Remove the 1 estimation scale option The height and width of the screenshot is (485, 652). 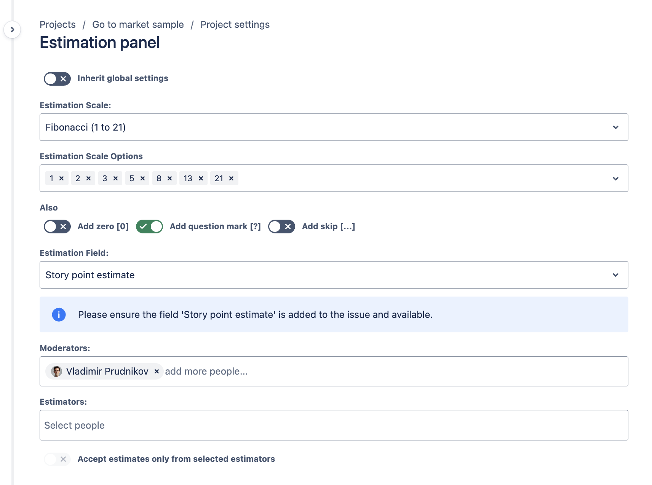click(x=61, y=178)
